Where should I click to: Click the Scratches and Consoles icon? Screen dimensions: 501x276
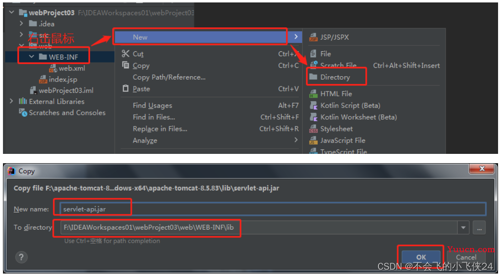(23, 112)
